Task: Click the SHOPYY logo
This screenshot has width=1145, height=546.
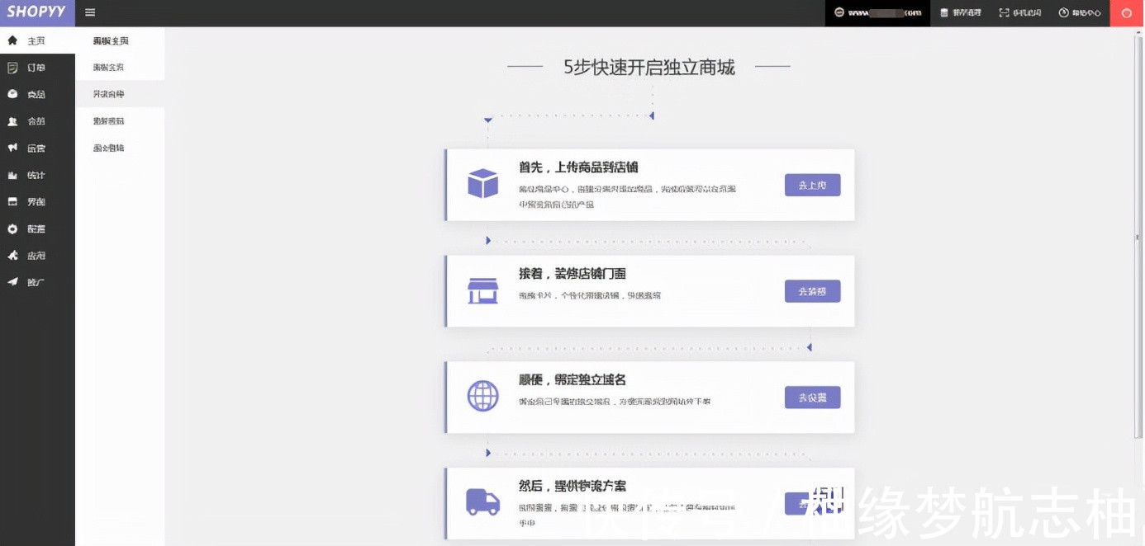Action: coord(36,12)
